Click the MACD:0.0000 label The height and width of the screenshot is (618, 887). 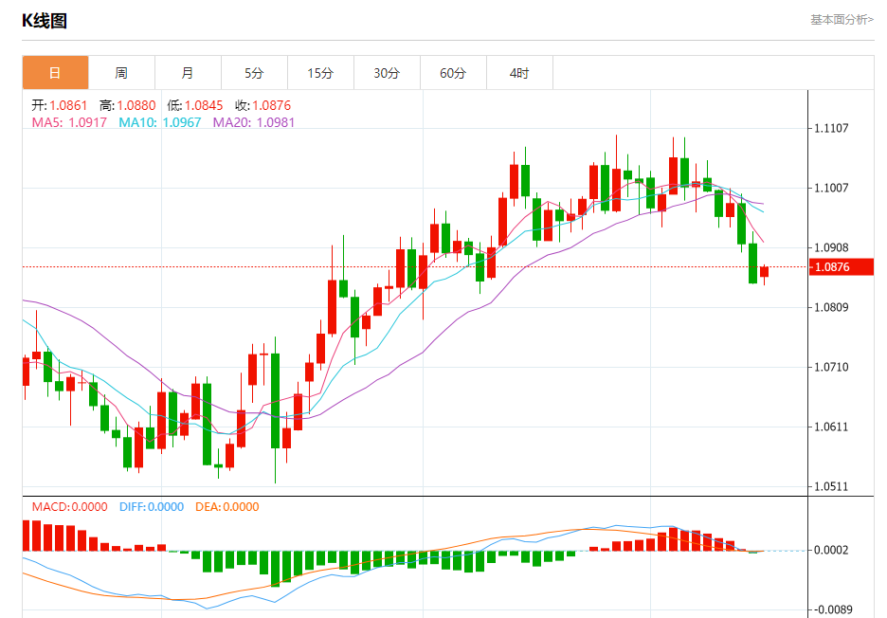coord(69,506)
